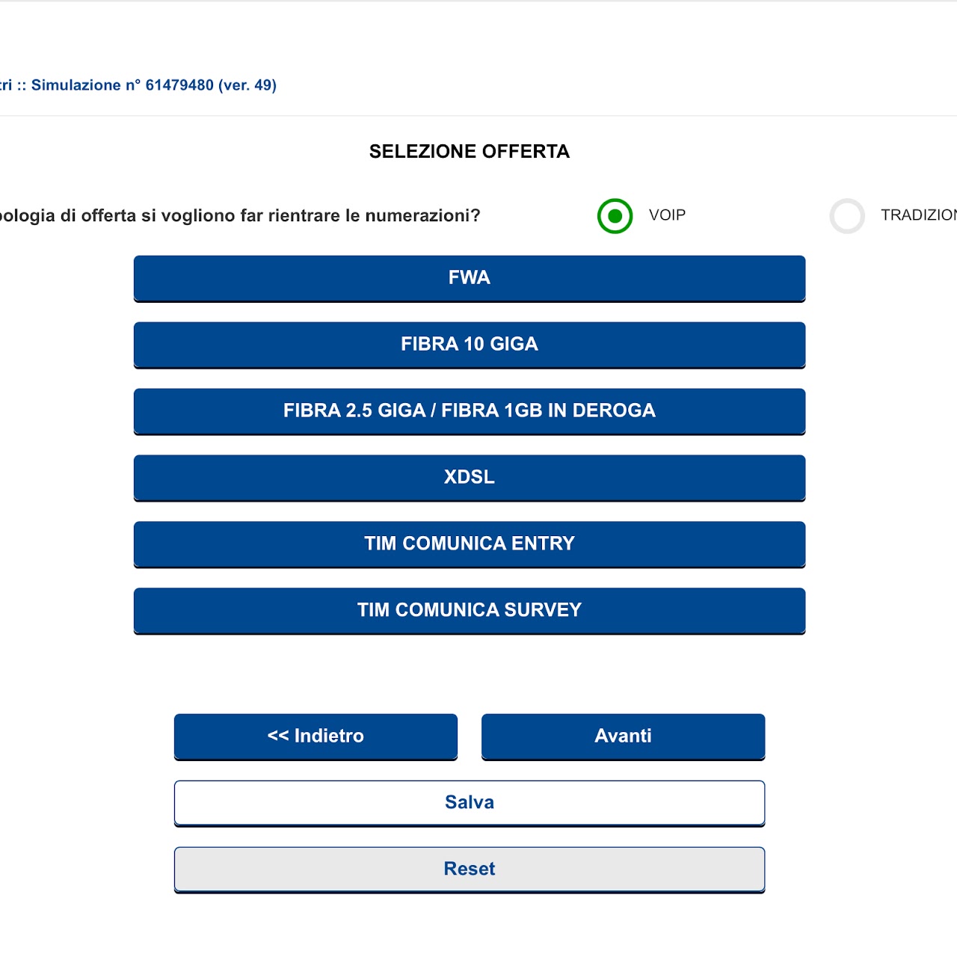
Task: Click the (ver. 49) version text
Action: [x=247, y=85]
